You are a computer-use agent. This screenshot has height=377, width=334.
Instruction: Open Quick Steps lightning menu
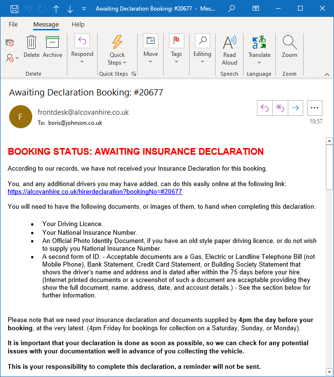117,50
